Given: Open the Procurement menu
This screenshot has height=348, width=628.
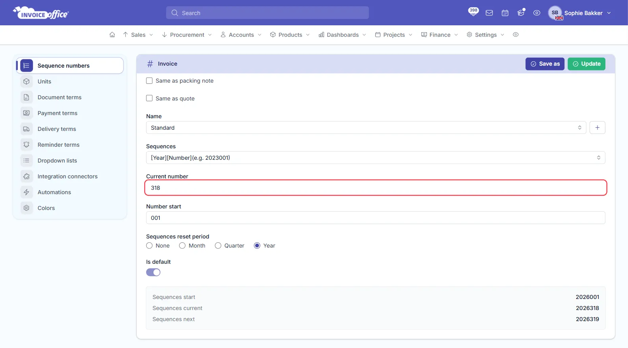Looking at the screenshot, I should [187, 35].
